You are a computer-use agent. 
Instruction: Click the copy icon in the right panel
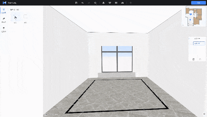pyautogui.click(x=193, y=59)
